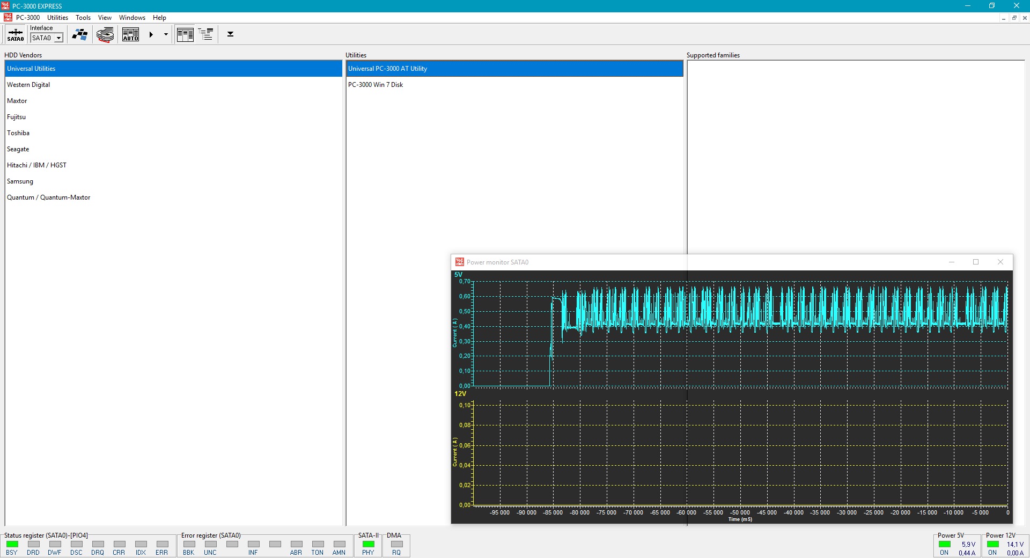
Task: Select Quantum / Quantum-Maxtor vendor
Action: tap(173, 197)
